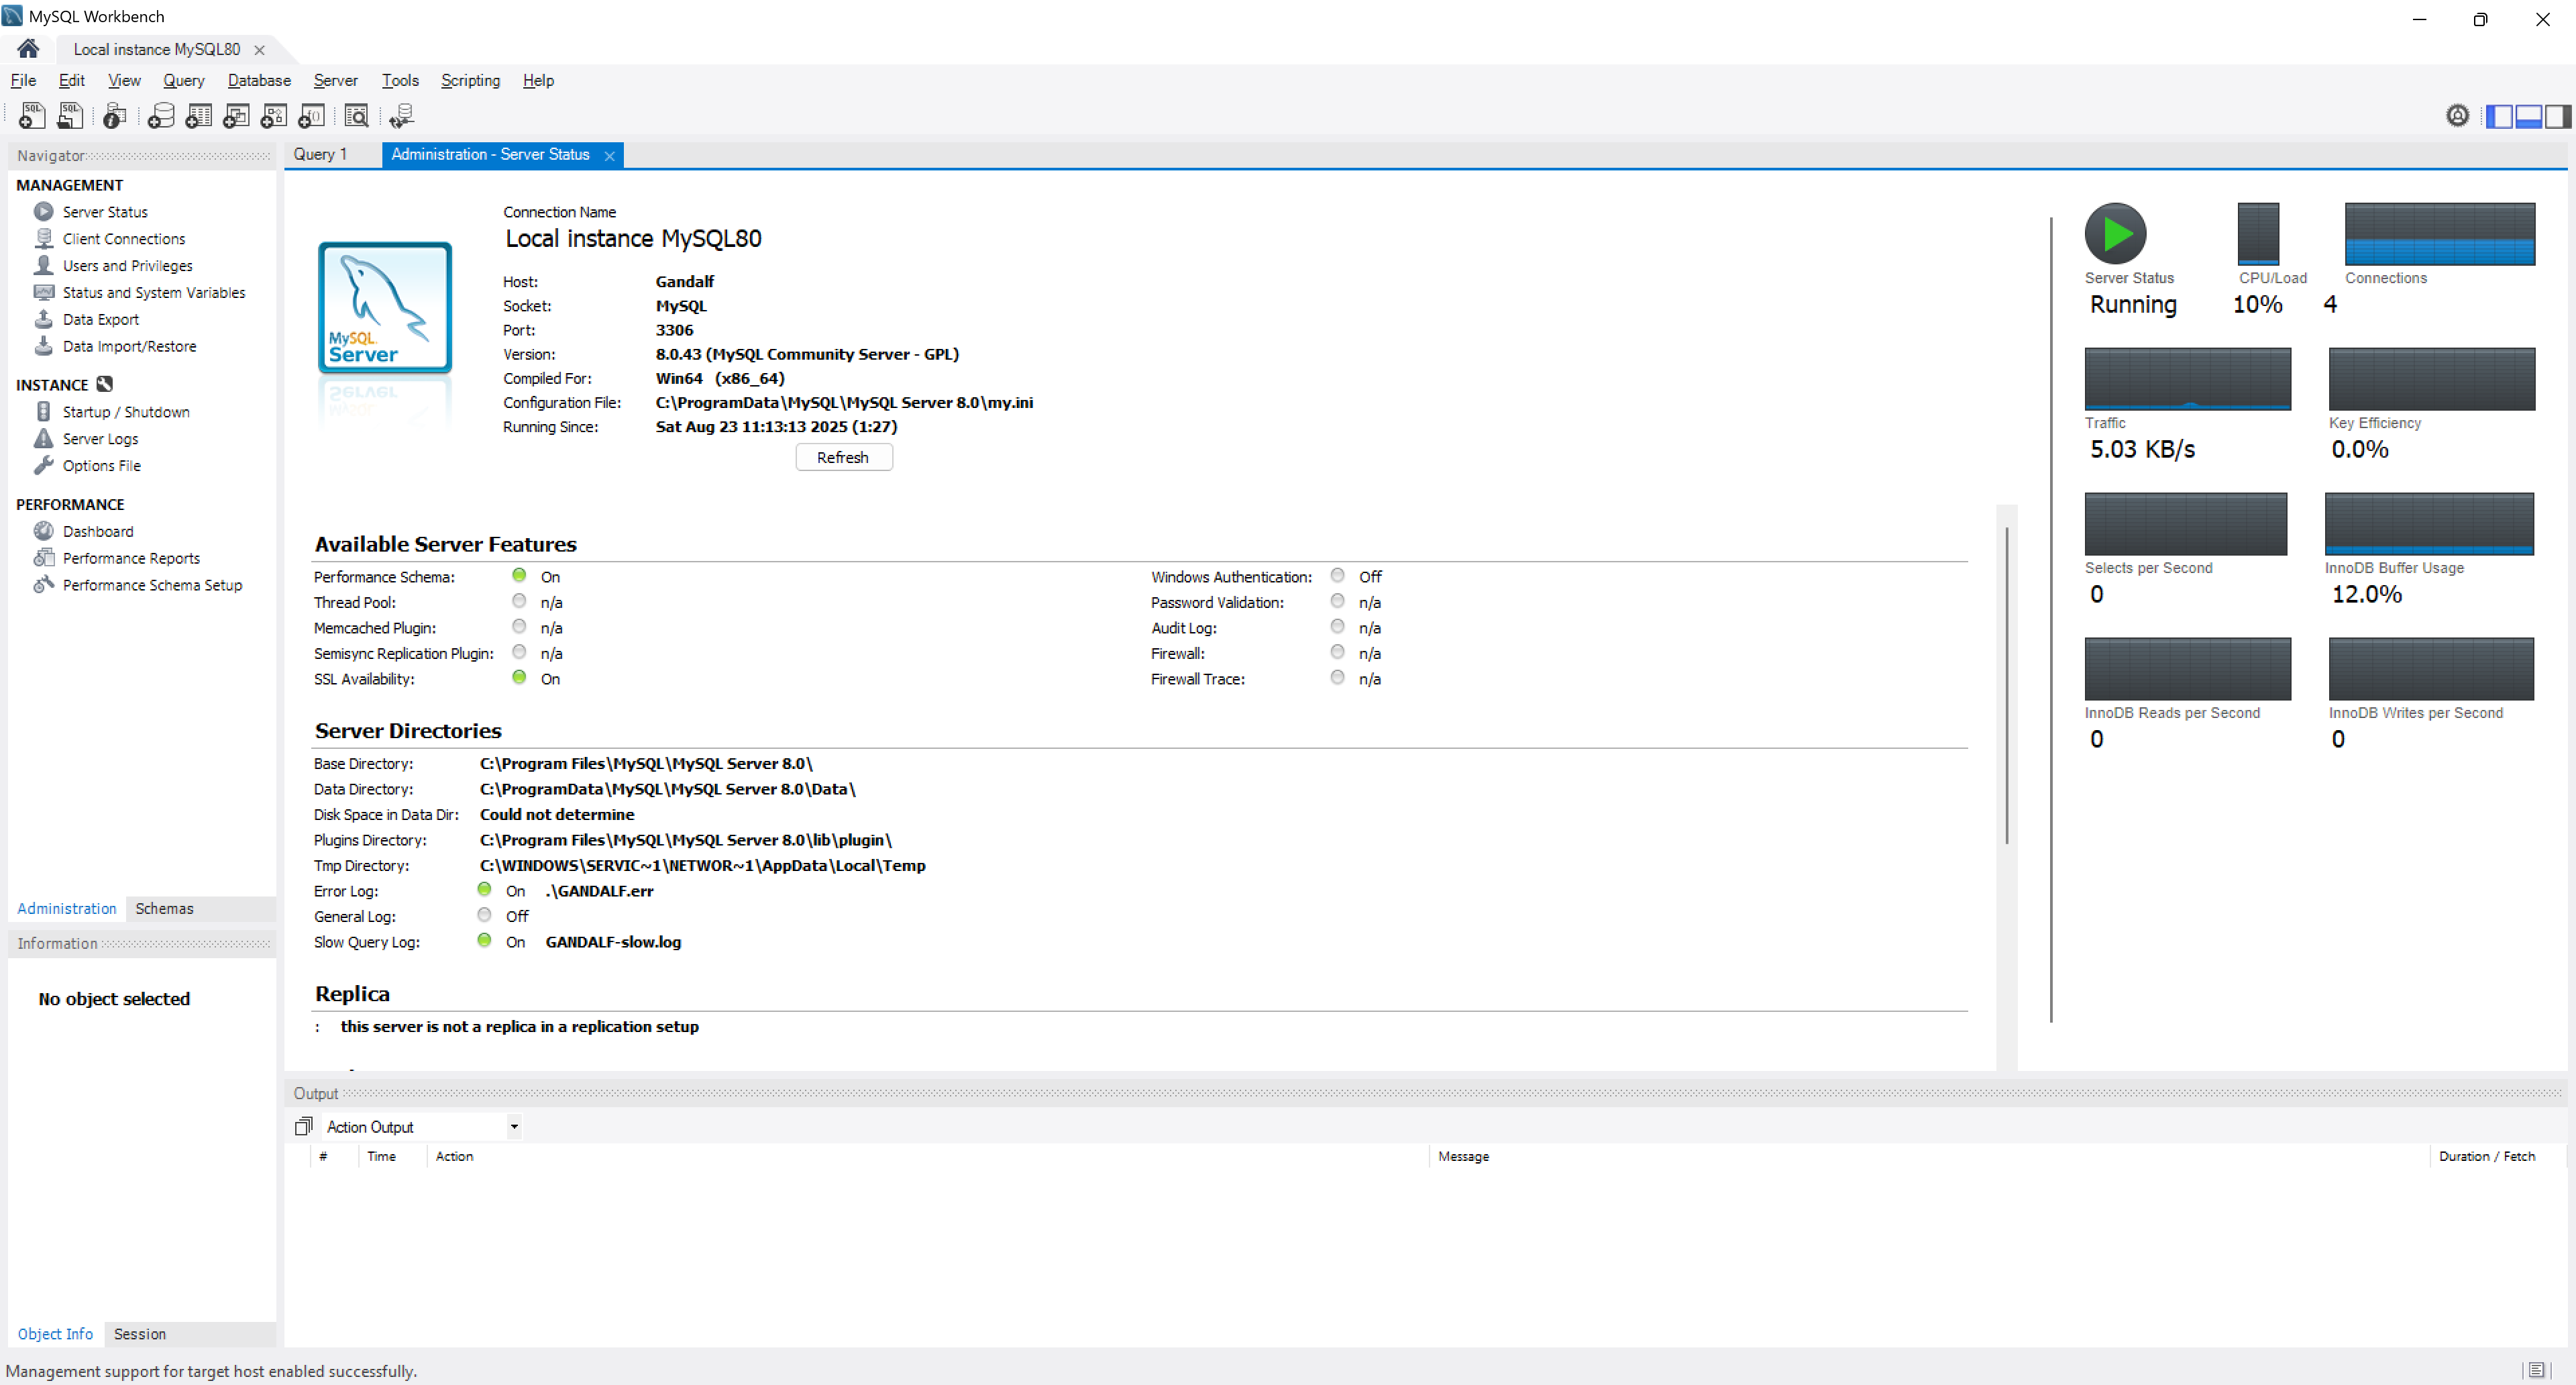Click the wrench icon beside INSTANCE

pyautogui.click(x=105, y=384)
